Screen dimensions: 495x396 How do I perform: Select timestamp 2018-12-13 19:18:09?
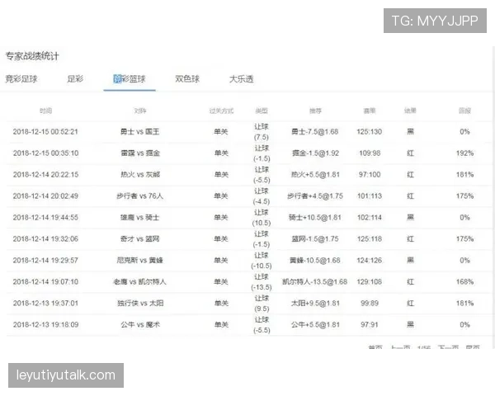pos(45,324)
